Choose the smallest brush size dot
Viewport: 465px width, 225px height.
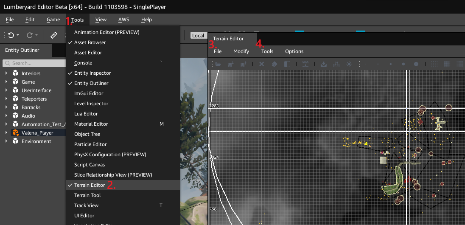[365, 64]
